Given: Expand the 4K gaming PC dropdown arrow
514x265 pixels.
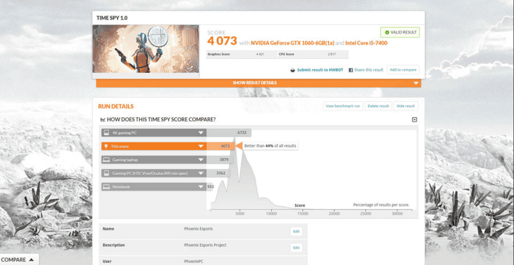Looking at the screenshot, I should (201, 133).
